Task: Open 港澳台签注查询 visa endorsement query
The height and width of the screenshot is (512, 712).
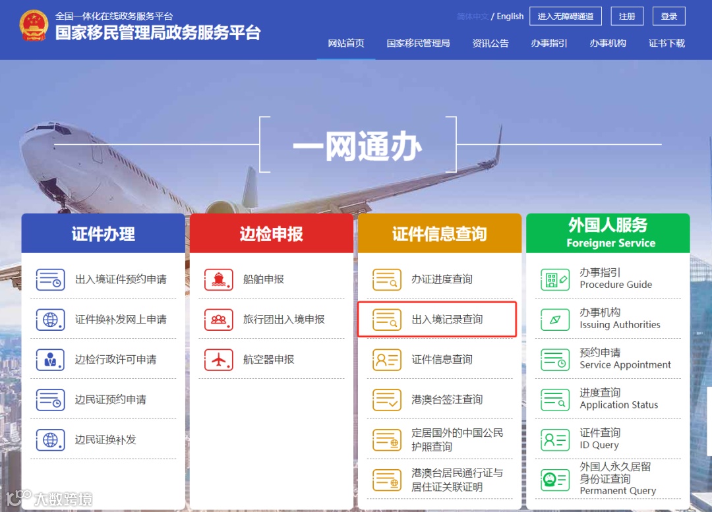Action: 386,399
